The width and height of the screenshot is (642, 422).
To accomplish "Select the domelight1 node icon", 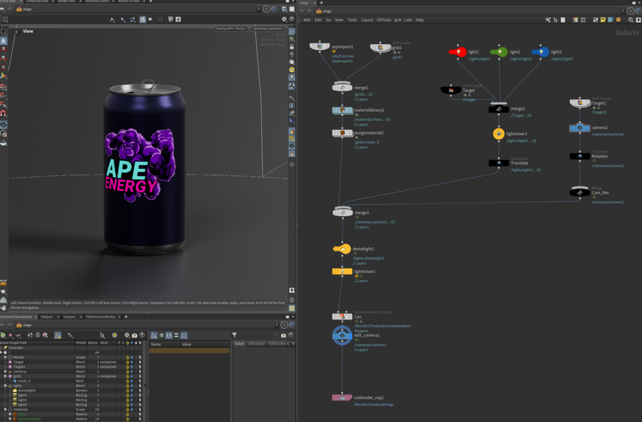I will click(x=342, y=249).
